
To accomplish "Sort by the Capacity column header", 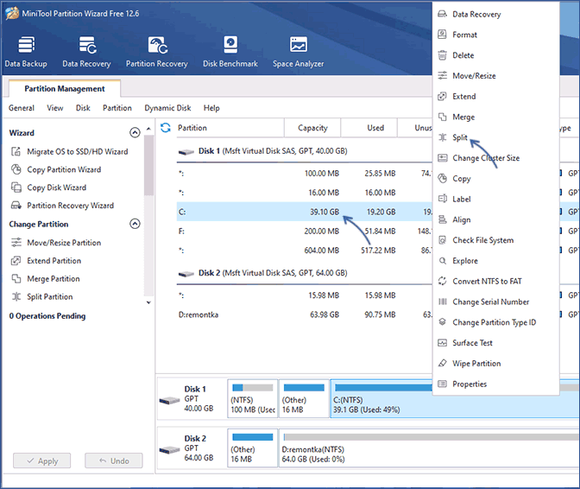I will pos(312,128).
